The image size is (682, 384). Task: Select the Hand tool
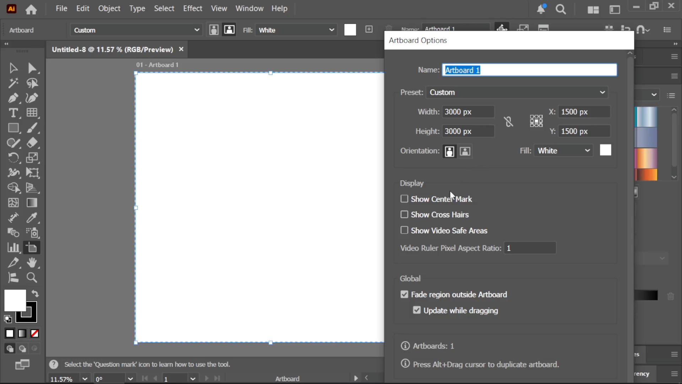tap(32, 263)
